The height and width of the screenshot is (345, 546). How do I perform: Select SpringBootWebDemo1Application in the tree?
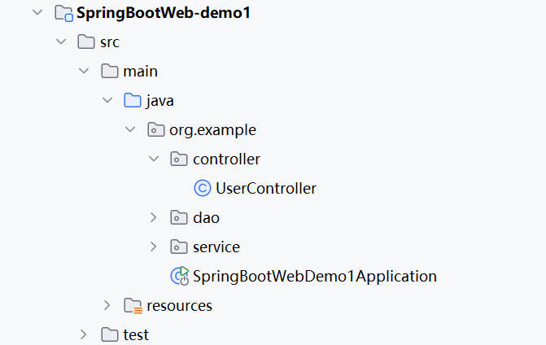(x=314, y=277)
